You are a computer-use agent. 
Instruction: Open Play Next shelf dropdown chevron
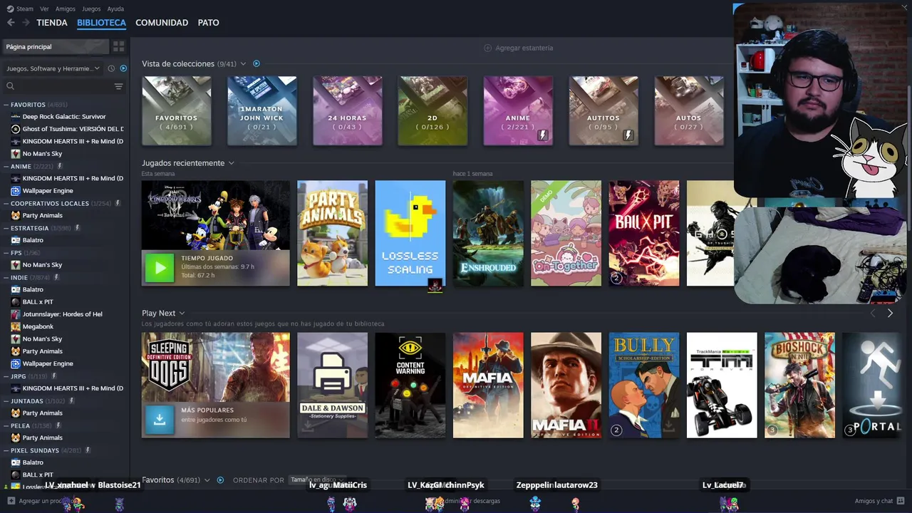(x=182, y=313)
